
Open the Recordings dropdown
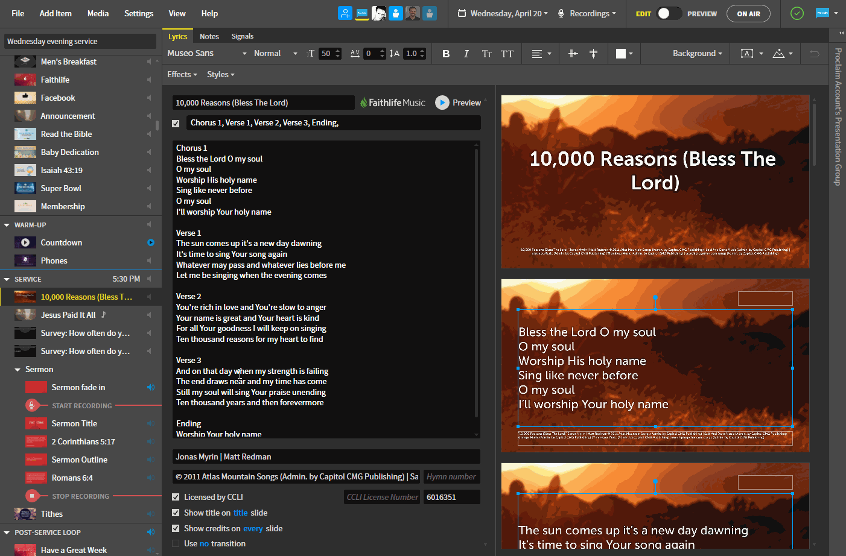[x=587, y=13]
